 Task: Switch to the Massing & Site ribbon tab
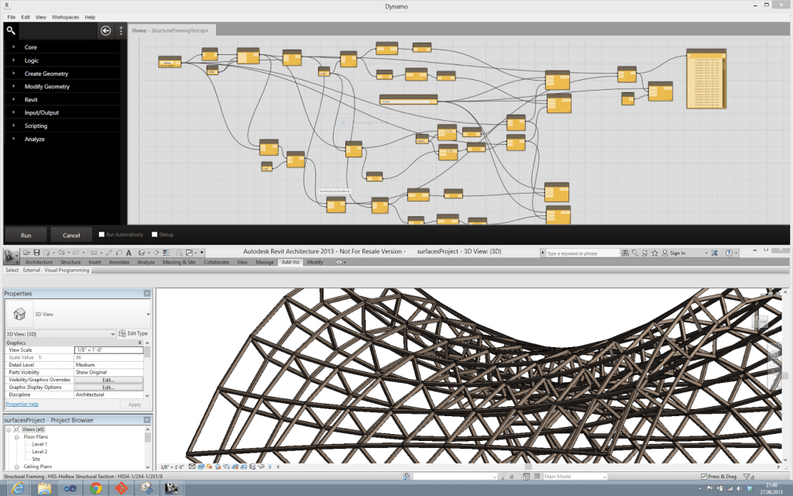click(179, 262)
